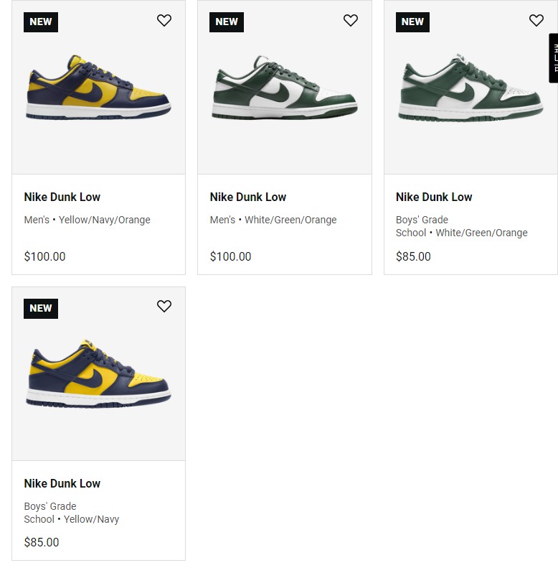Click NEW badge on Men's Yellow/Navy/Orange shoe
This screenshot has width=558, height=573.
click(x=41, y=22)
